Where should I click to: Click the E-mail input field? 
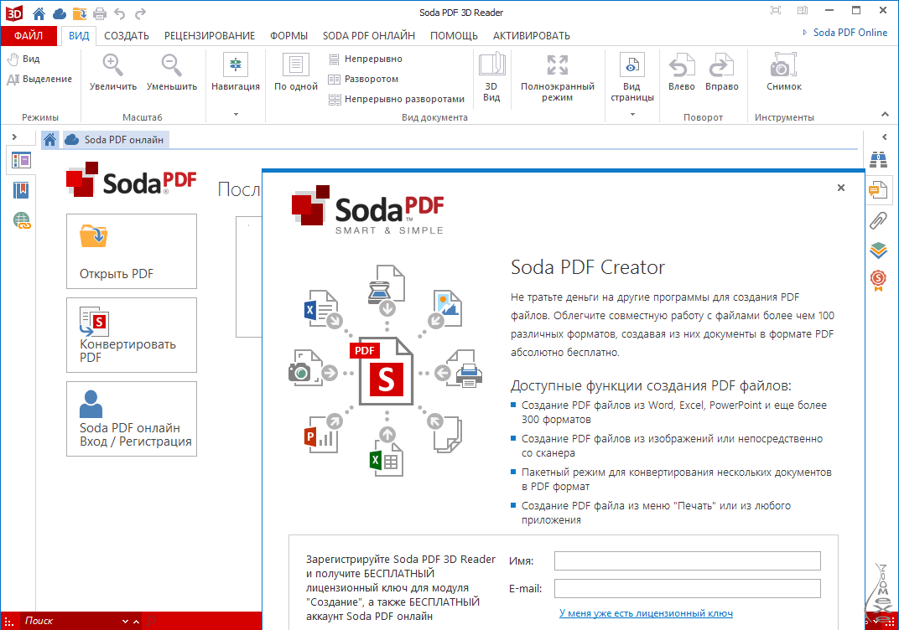(x=688, y=589)
